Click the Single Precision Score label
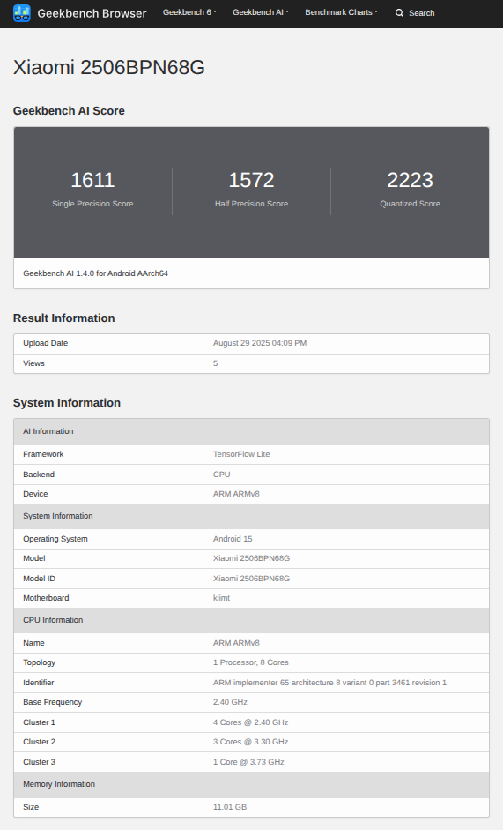This screenshot has width=503, height=830. (92, 204)
